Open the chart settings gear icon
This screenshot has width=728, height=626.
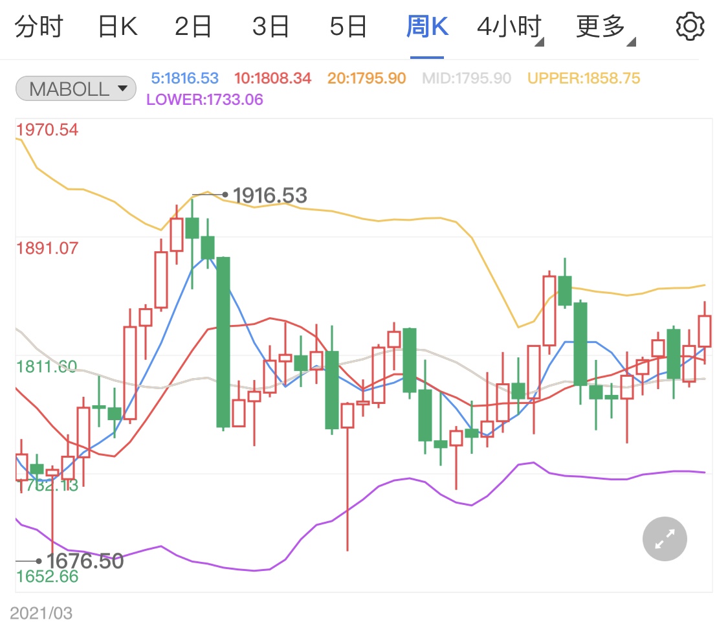pyautogui.click(x=690, y=27)
